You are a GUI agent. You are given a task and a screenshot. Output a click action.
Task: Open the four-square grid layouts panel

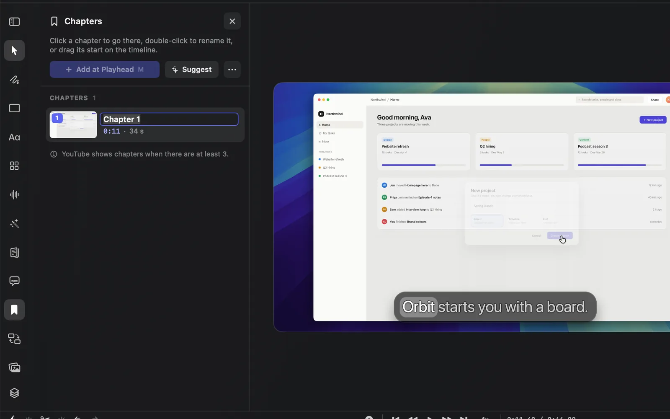tap(14, 166)
